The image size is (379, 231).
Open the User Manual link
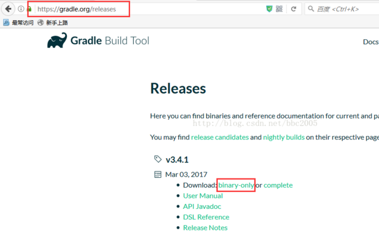(x=203, y=196)
